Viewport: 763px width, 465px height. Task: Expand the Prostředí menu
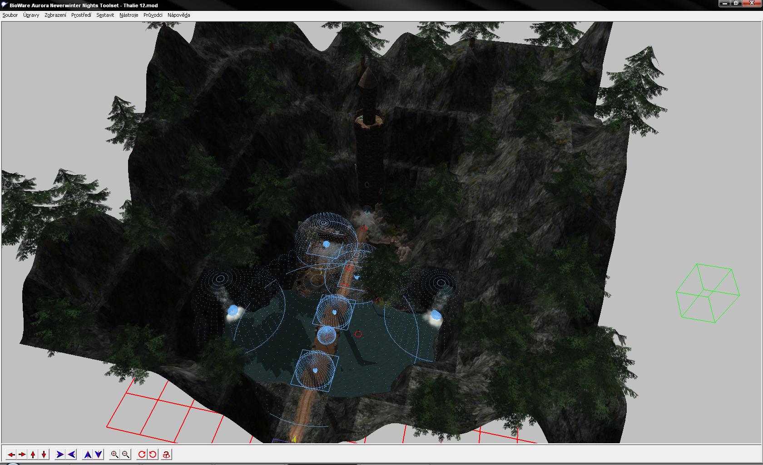(x=81, y=15)
